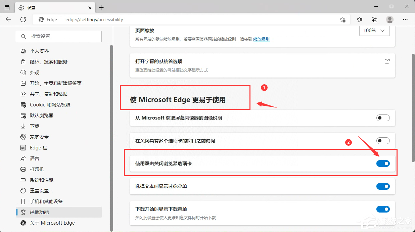The height and width of the screenshot is (232, 415).
Task: Open a new tab with plus button
Action: (101, 7)
